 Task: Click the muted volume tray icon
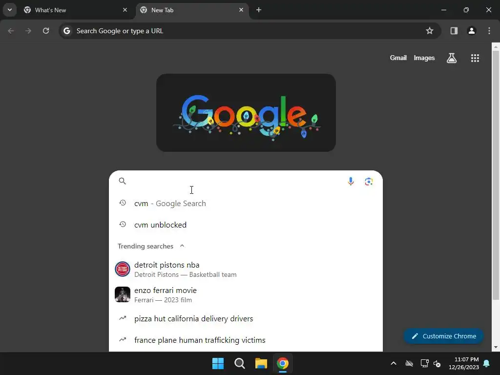pyautogui.click(x=437, y=363)
